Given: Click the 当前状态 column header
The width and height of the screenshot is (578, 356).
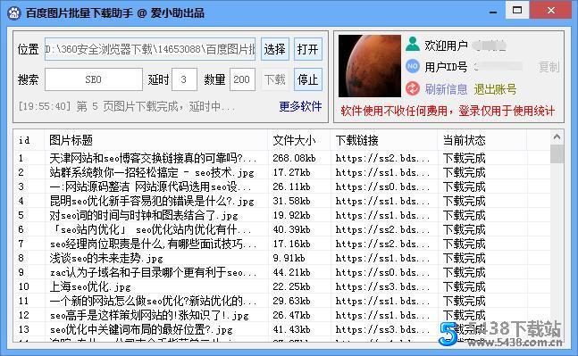Looking at the screenshot, I should 482,140.
